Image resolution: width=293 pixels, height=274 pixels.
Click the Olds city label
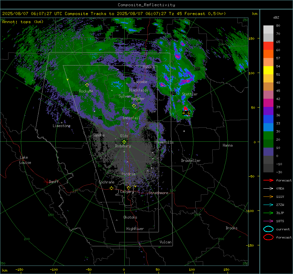click(x=124, y=136)
